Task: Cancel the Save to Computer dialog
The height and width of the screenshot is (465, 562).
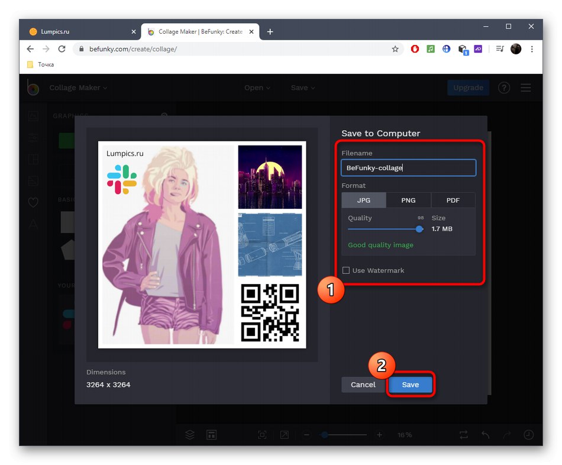Action: tap(363, 385)
